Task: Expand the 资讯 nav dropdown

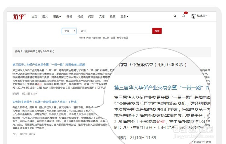Action: point(57,17)
